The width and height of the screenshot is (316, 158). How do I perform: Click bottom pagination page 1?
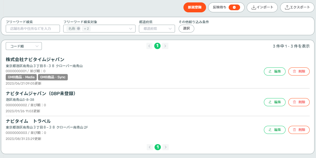pyautogui.click(x=158, y=147)
